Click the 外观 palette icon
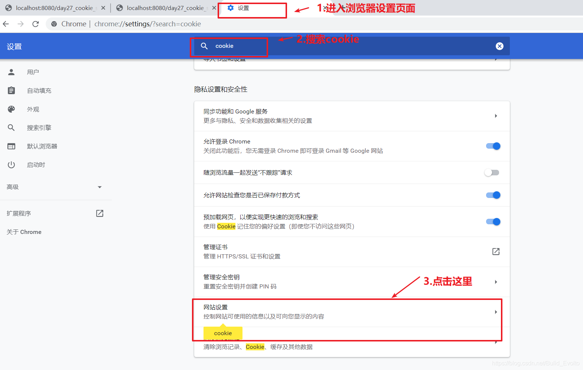This screenshot has height=370, width=583. coord(12,109)
